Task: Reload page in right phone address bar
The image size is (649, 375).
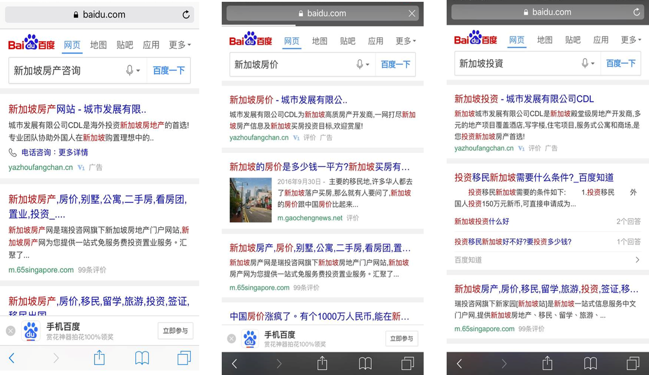Action: click(636, 12)
